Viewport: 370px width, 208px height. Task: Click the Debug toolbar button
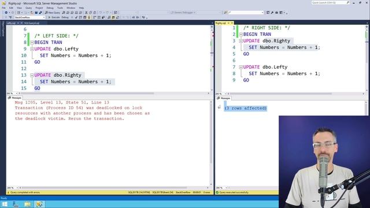65,17
